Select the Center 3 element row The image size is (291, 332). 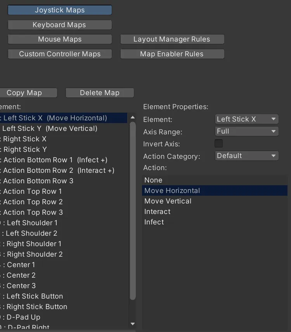pos(64,286)
